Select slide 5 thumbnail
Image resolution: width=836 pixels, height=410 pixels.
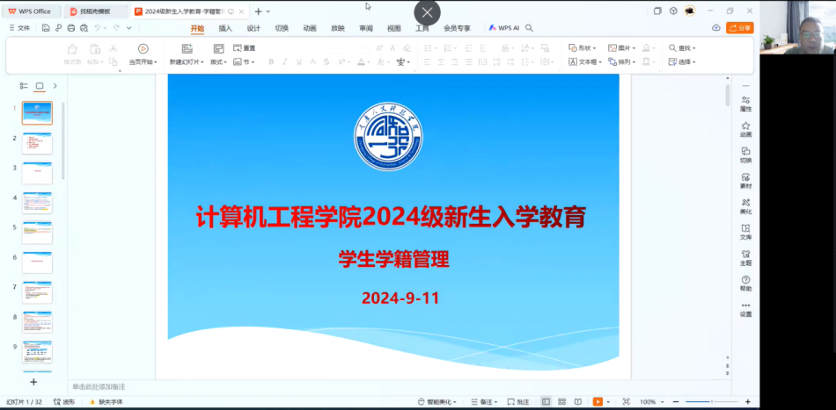pos(37,233)
